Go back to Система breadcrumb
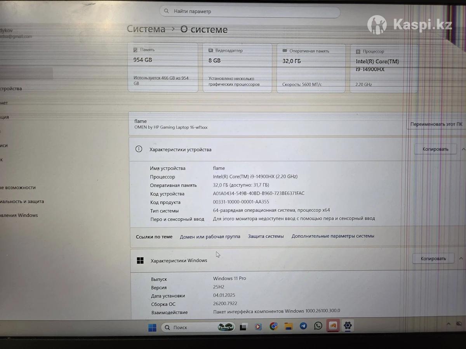The width and height of the screenshot is (466, 349). [146, 29]
